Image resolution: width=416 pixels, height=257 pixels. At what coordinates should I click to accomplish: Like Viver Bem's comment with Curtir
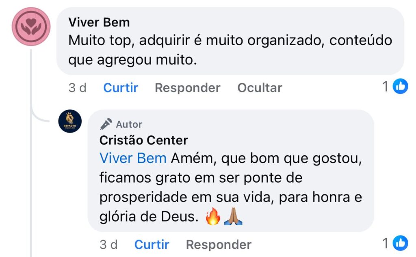(x=121, y=88)
